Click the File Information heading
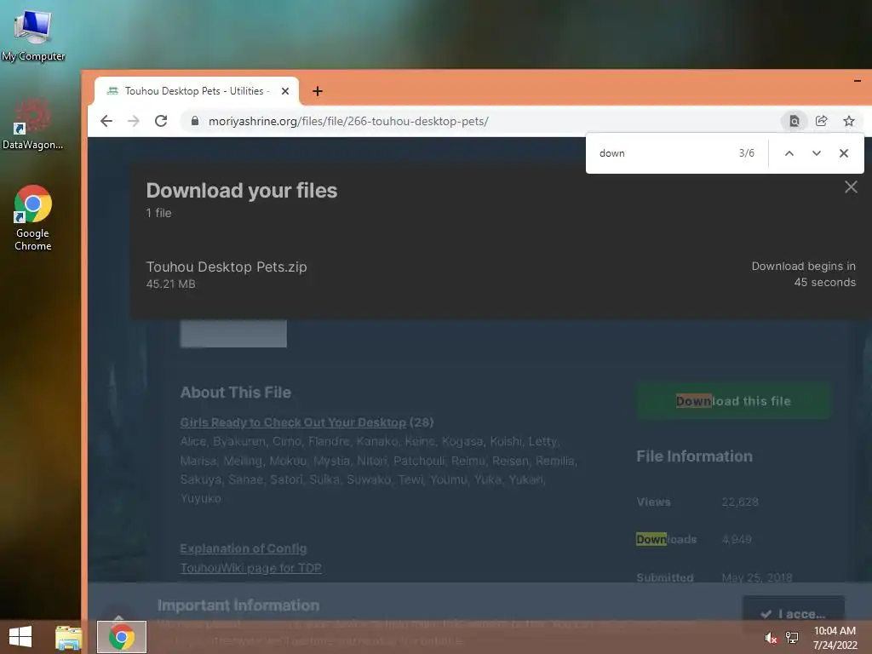The image size is (872, 654). click(694, 456)
